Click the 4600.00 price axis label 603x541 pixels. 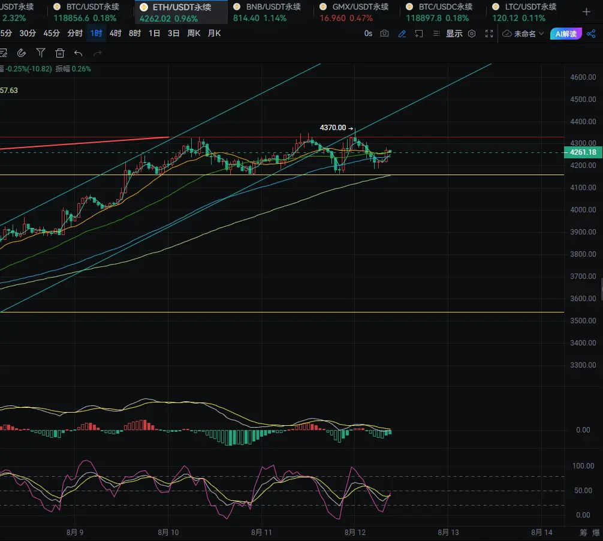(x=583, y=77)
